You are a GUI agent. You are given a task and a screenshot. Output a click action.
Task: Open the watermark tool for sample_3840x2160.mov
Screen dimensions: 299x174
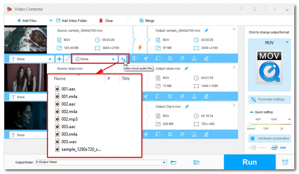point(194,59)
